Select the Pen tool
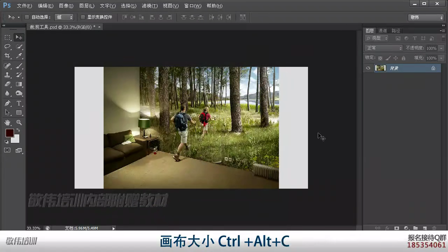The width and height of the screenshot is (448, 252). click(x=7, y=103)
